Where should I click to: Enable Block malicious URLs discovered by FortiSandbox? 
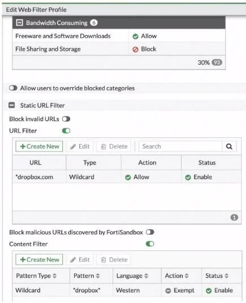150,232
